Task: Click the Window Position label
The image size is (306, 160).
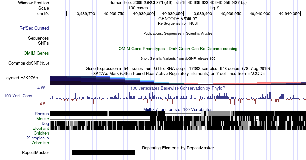Action: click(33, 3)
